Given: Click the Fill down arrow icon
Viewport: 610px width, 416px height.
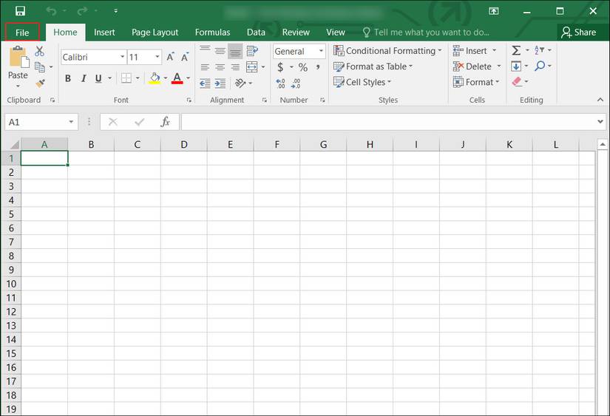Looking at the screenshot, I should pyautogui.click(x=516, y=66).
